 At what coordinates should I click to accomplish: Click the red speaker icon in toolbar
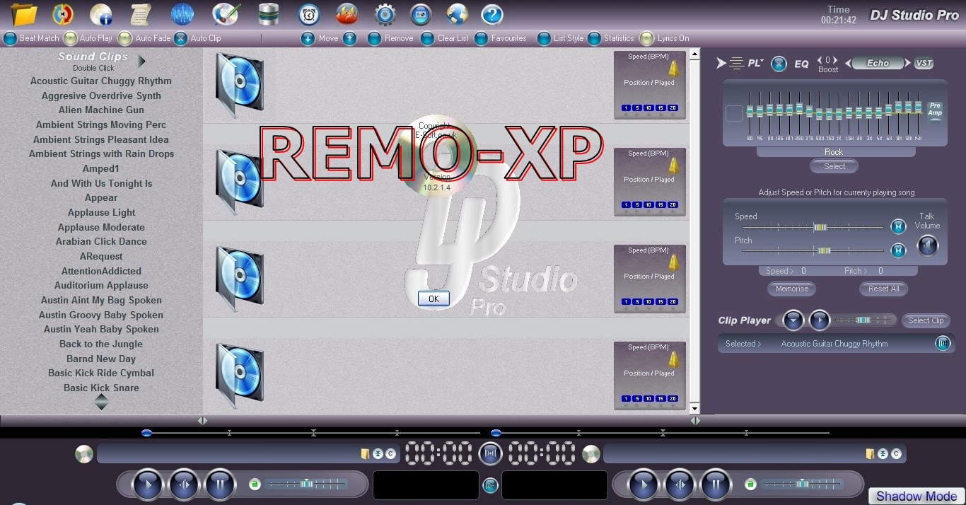coord(63,13)
